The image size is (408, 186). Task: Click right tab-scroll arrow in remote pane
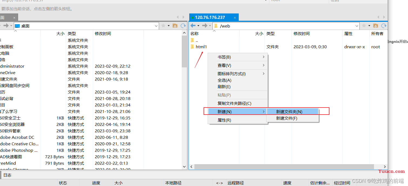(384, 17)
